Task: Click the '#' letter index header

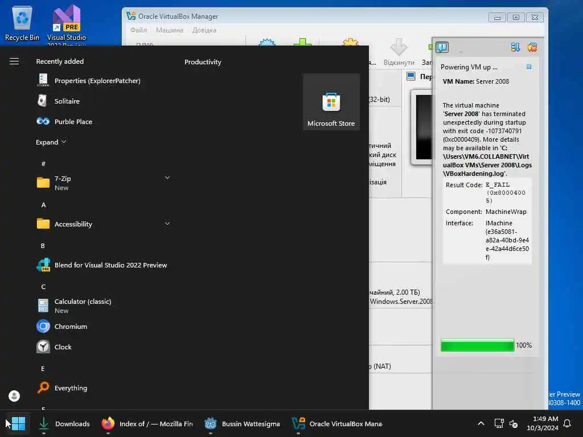Action: point(43,164)
